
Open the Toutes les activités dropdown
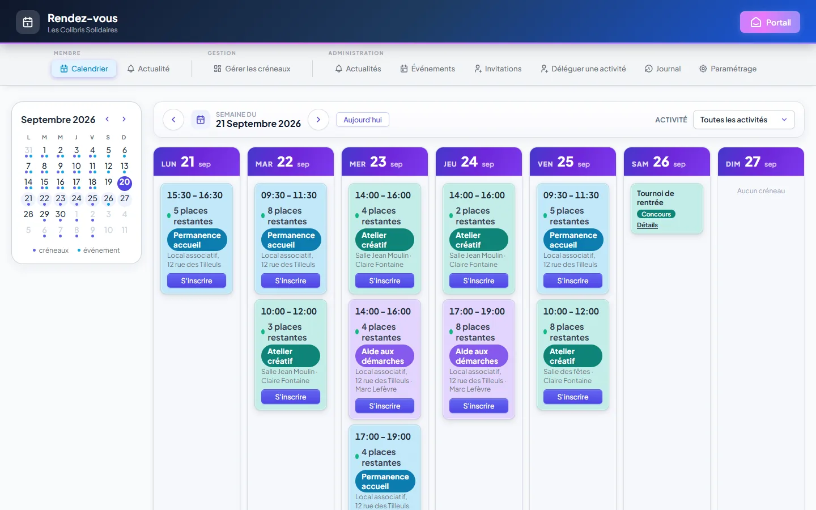click(x=743, y=120)
